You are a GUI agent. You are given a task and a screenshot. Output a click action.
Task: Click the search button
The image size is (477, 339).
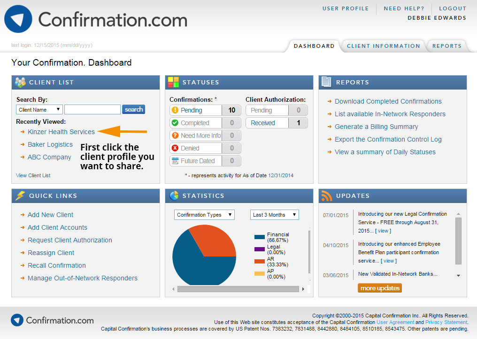pyautogui.click(x=133, y=109)
